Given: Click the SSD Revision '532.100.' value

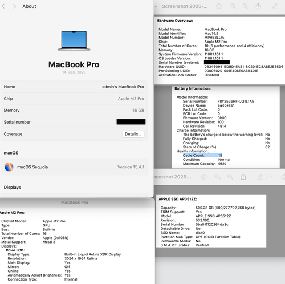Looking at the screenshot, I should click(203, 220).
